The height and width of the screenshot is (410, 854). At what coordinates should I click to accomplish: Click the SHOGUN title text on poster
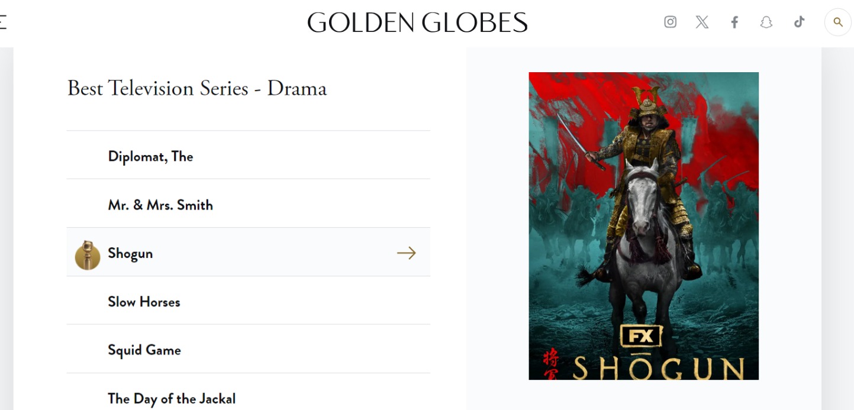coord(658,367)
